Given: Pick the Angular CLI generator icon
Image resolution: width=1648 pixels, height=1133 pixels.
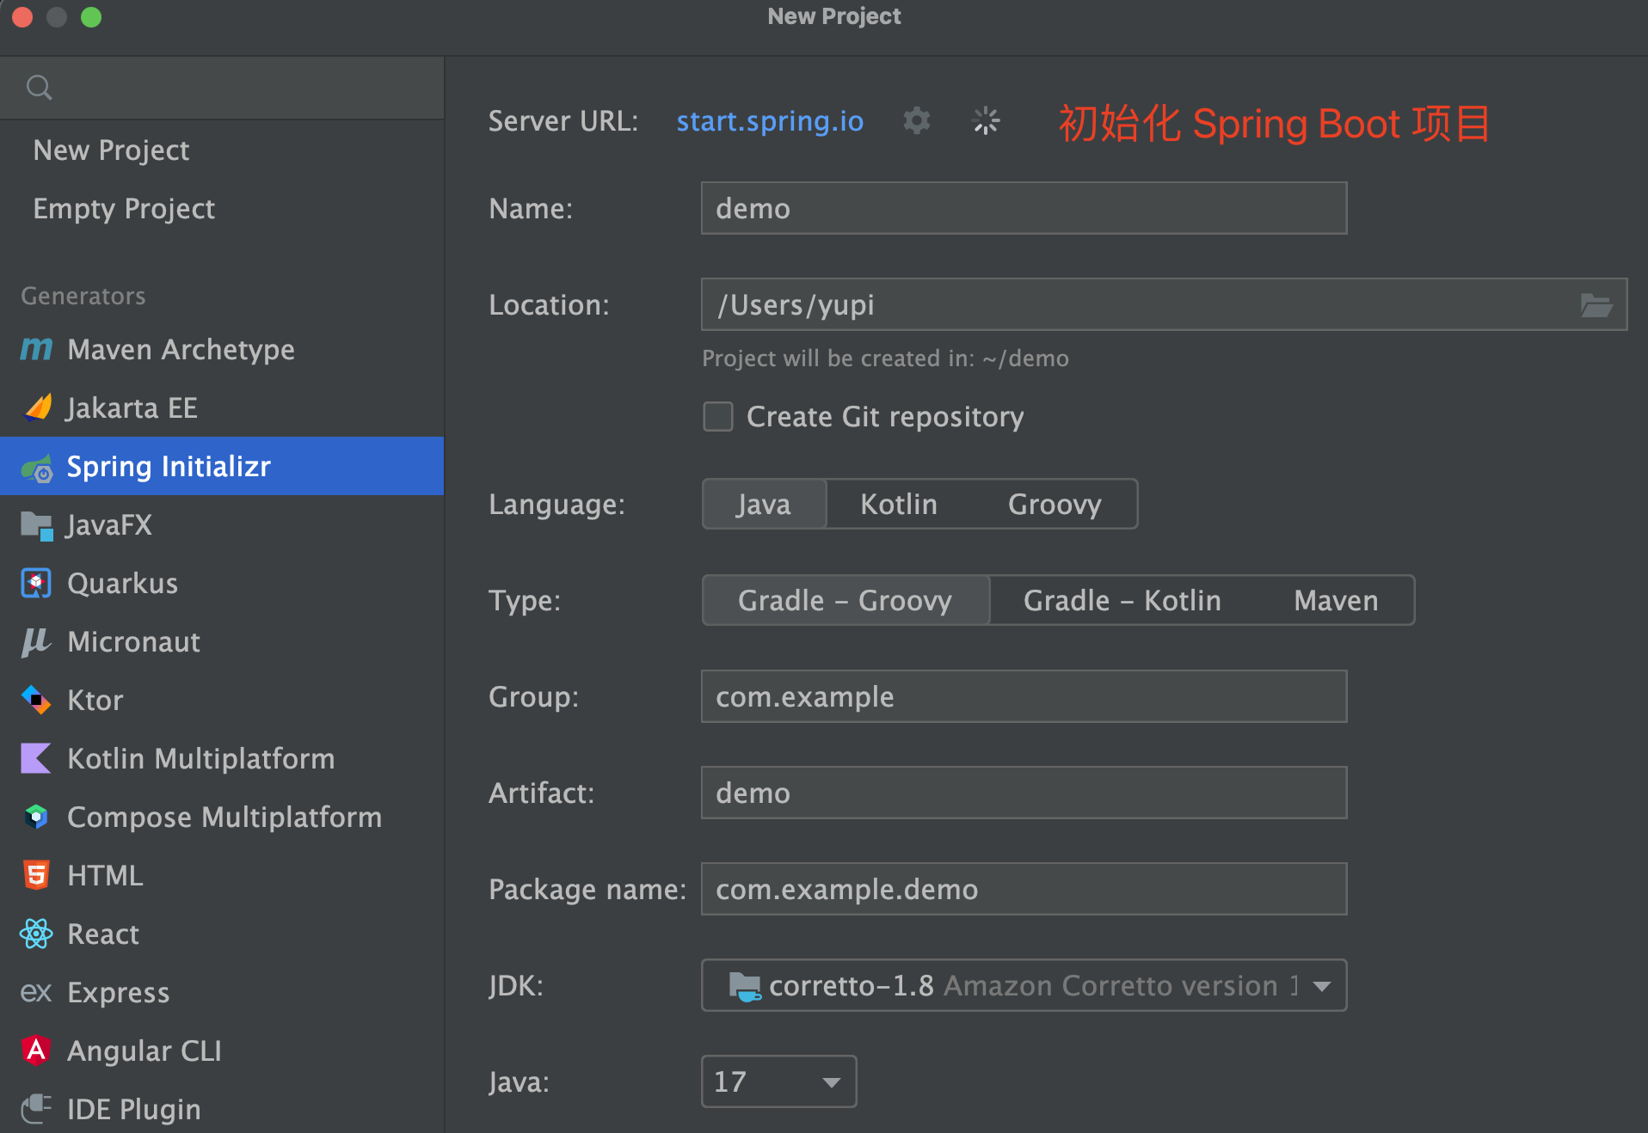Looking at the screenshot, I should (36, 1050).
